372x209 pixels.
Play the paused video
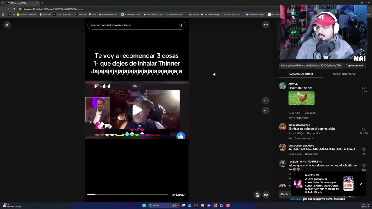tap(137, 110)
